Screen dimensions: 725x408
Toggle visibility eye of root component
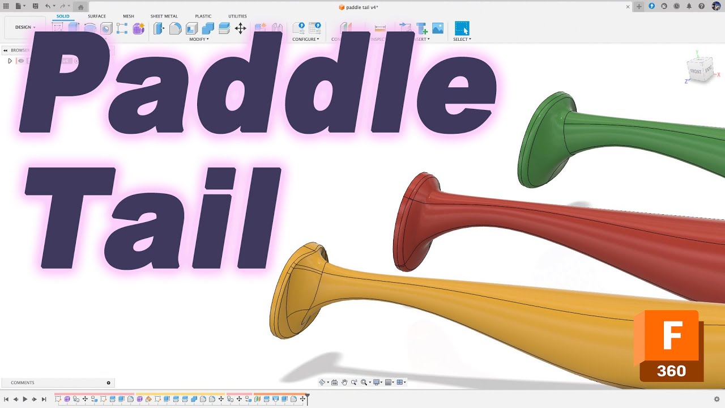21,61
